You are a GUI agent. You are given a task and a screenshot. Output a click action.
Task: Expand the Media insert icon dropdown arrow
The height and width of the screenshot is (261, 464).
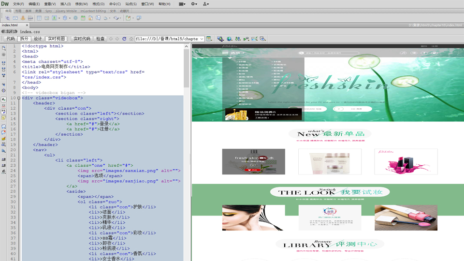click(70, 18)
